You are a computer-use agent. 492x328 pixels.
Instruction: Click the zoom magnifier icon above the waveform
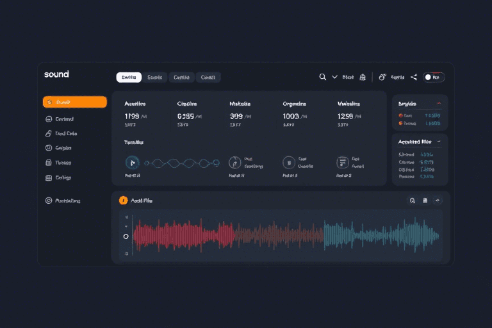point(413,201)
